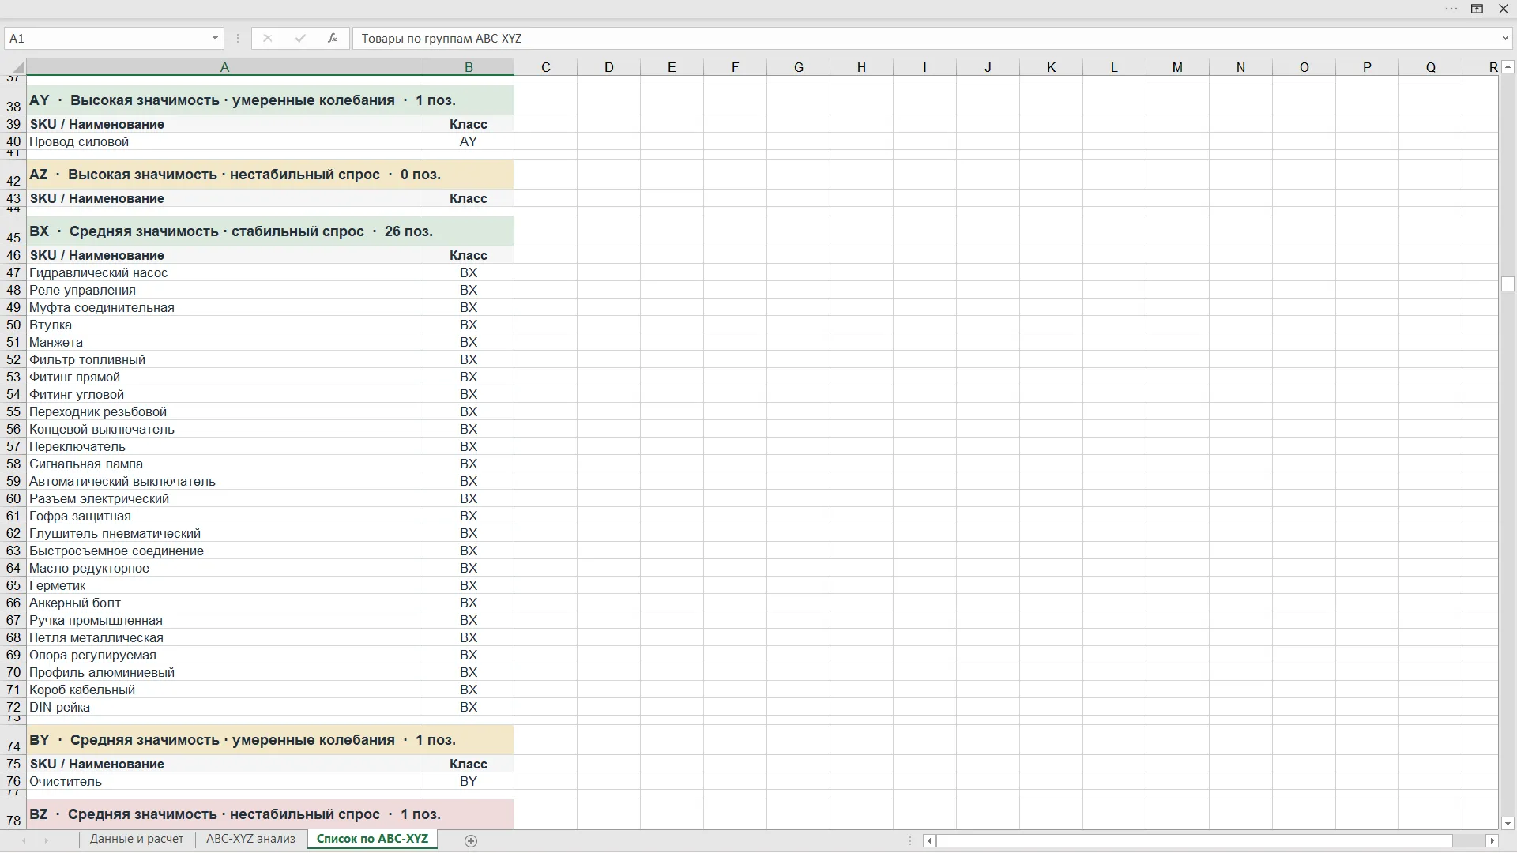
Task: Click horizontal scrollbar left arrow
Action: [930, 841]
